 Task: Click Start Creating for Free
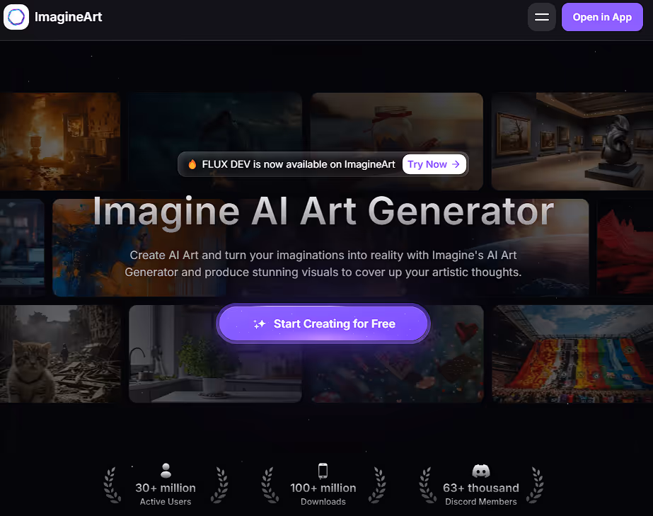323,324
